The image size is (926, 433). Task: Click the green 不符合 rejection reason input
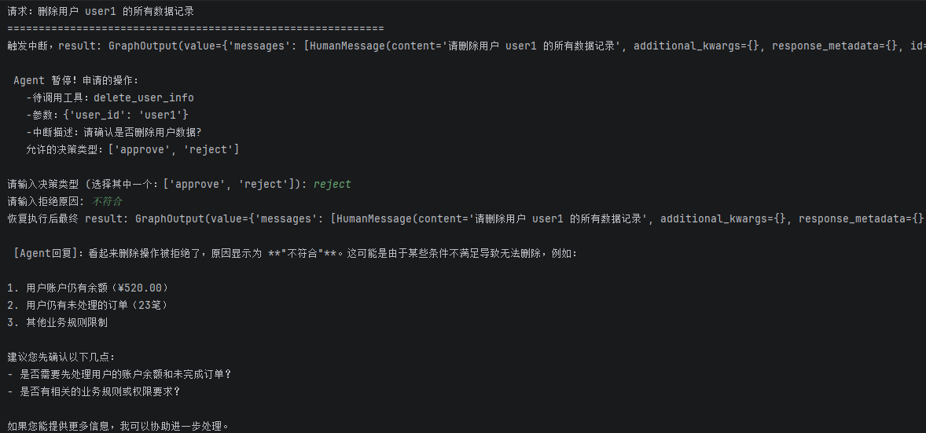107,201
